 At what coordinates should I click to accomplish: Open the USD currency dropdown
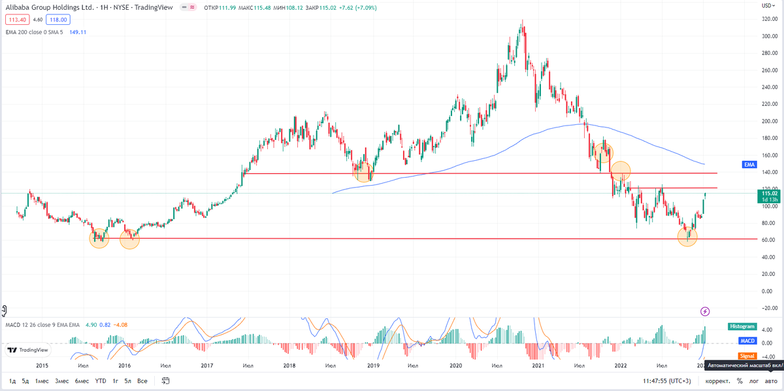768,5
